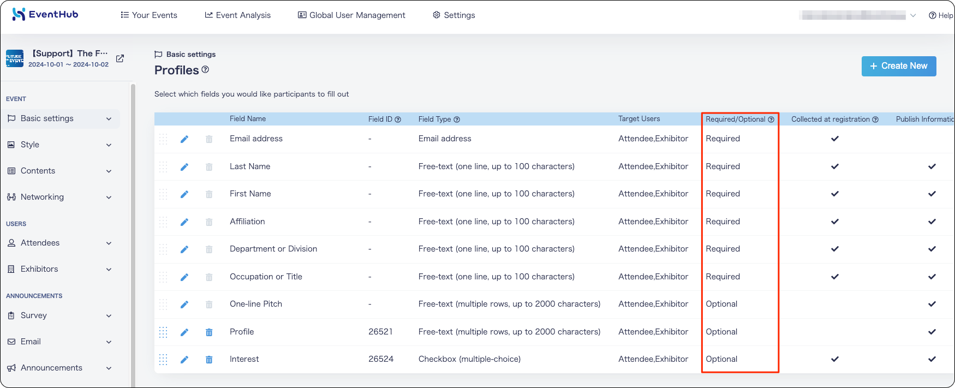
Task: Edit the Occupation or Title field pencil icon
Action: click(184, 277)
